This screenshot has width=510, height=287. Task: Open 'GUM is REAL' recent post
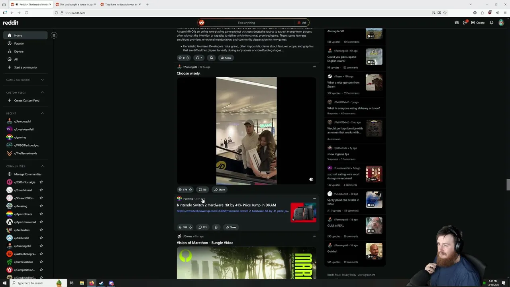[335, 226]
